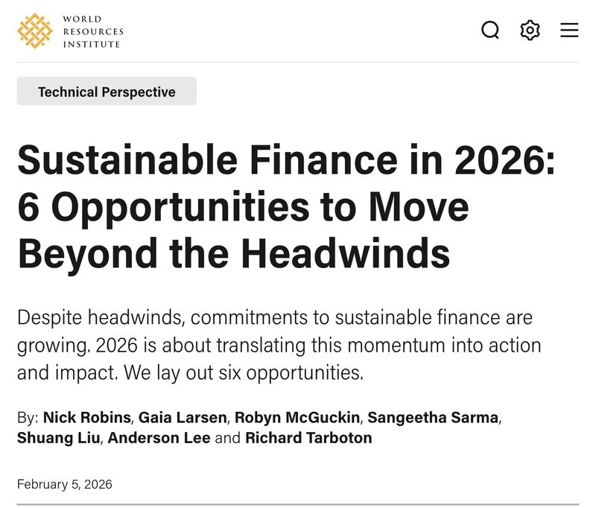Image resolution: width=596 pixels, height=508 pixels.
Task: Click headline line 'Beyond the Headwinds'
Action: click(234, 253)
